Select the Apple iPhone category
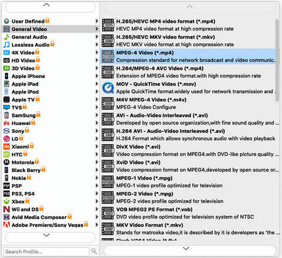Image resolution: width=282 pixels, height=258 pixels. [x=51, y=76]
